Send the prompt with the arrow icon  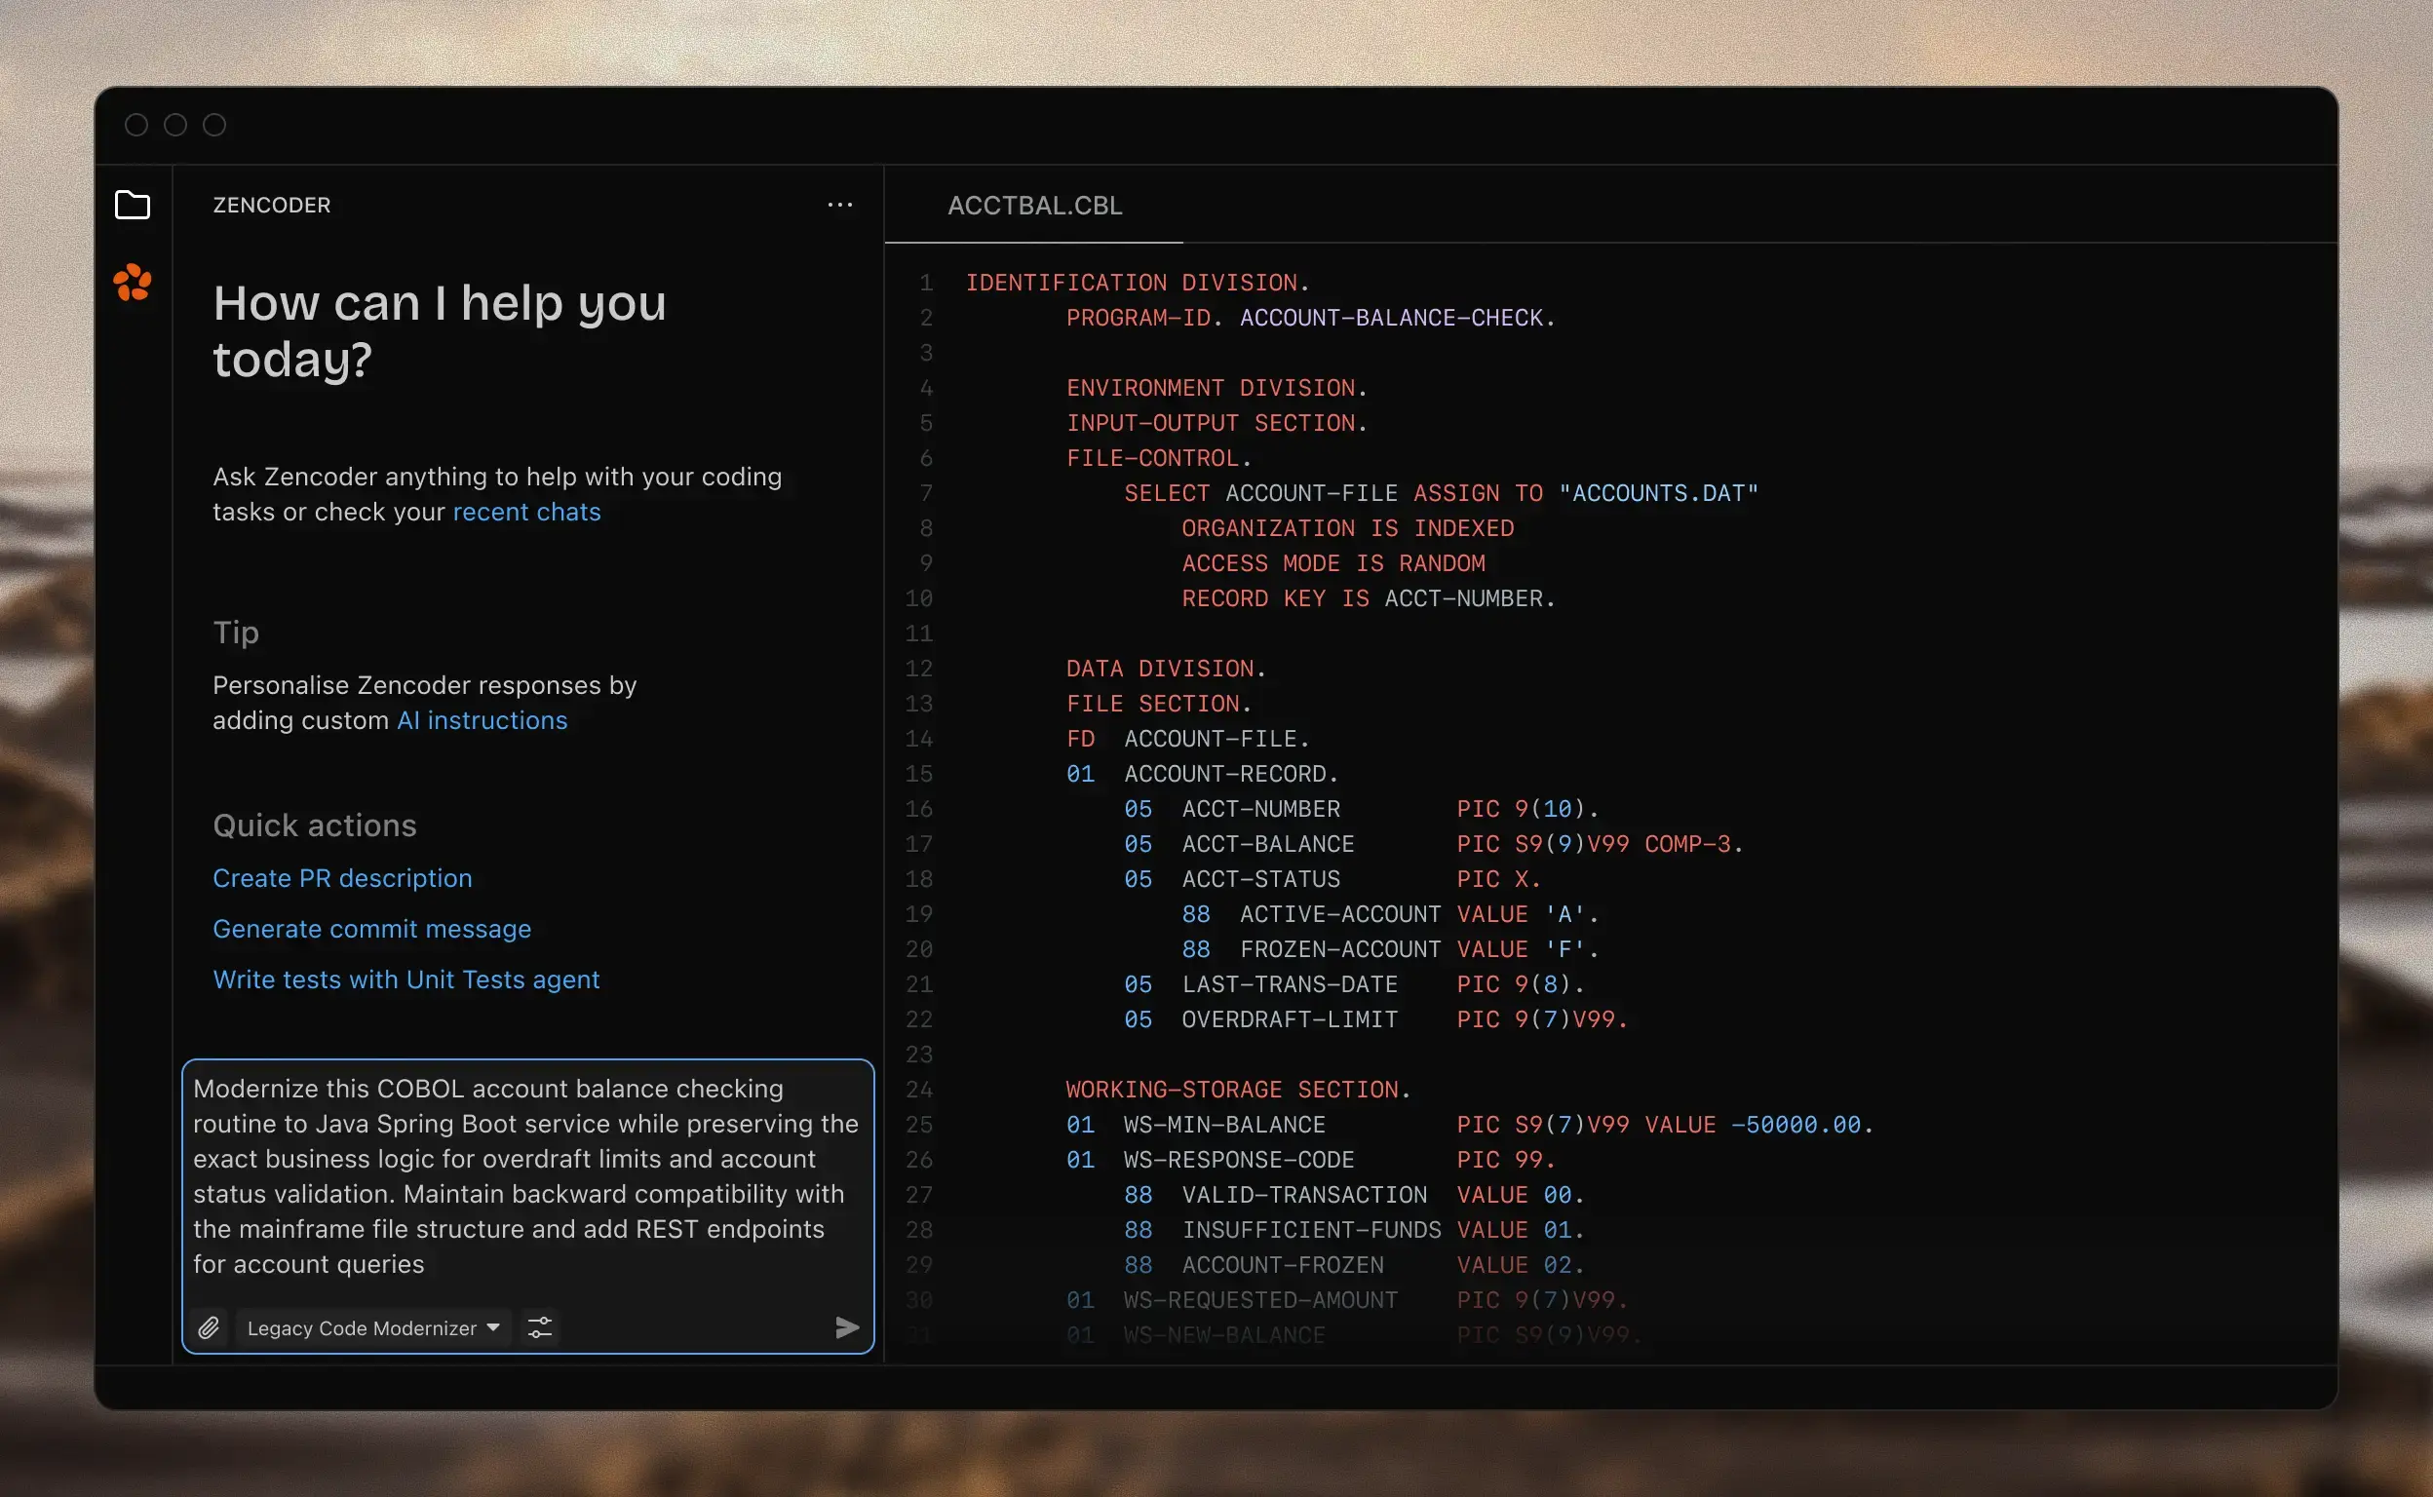coord(847,1327)
